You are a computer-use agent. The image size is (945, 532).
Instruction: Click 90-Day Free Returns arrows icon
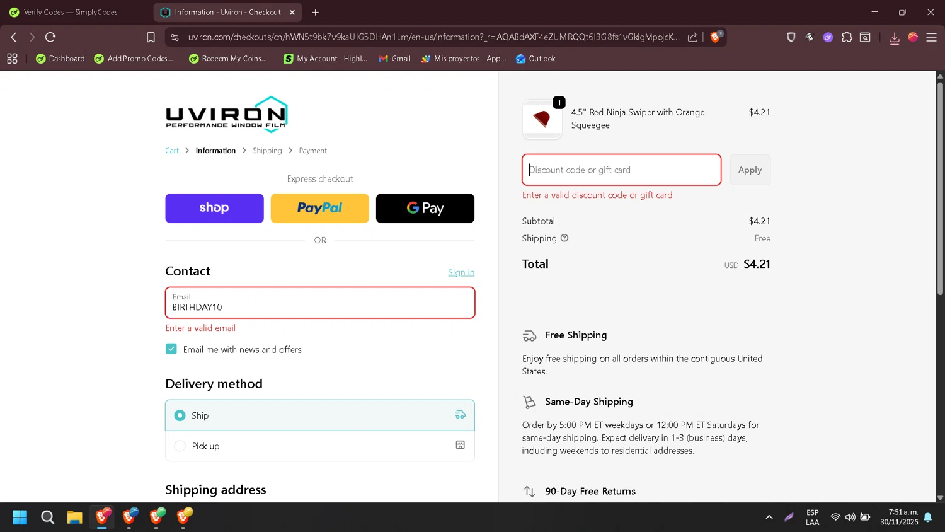click(529, 491)
